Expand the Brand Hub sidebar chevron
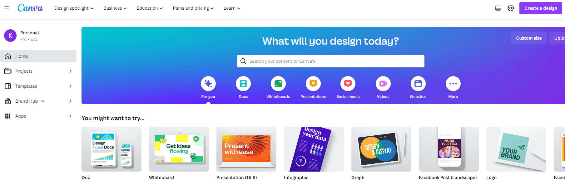Viewport: 565px width, 185px height. pyautogui.click(x=71, y=101)
